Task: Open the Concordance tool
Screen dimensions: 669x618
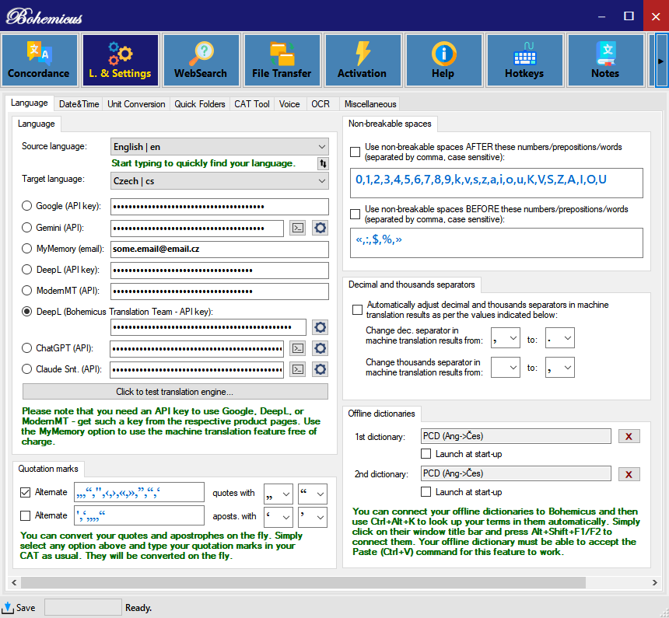Action: [39, 60]
